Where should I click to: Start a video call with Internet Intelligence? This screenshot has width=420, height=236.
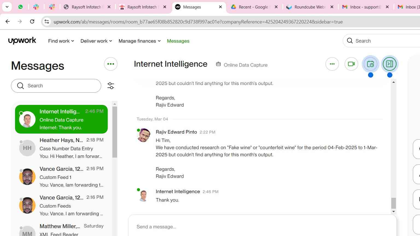(351, 64)
